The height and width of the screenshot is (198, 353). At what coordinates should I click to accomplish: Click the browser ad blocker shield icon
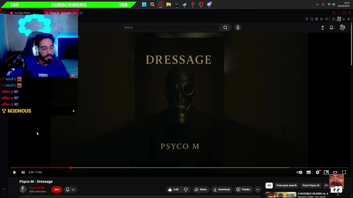[x=317, y=19]
